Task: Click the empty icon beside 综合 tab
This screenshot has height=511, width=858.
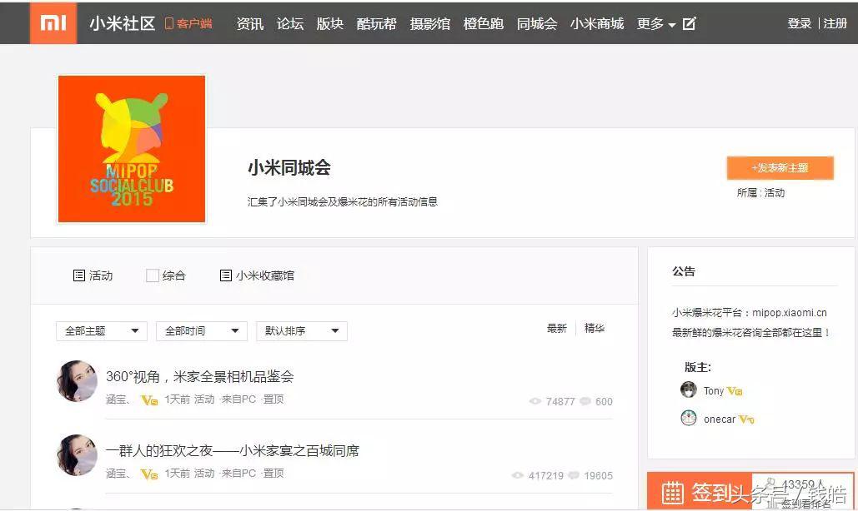Action: tap(152, 275)
